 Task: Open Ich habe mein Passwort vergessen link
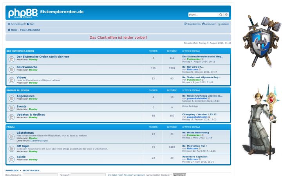126,175
